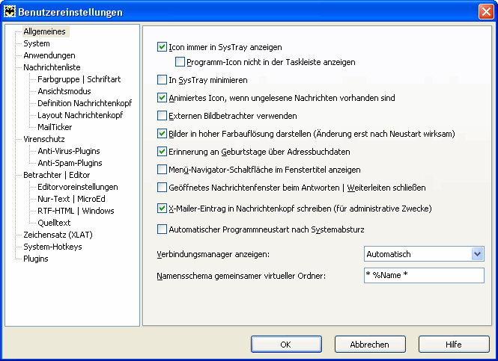Open 'Quelltext' settings

(x=54, y=223)
